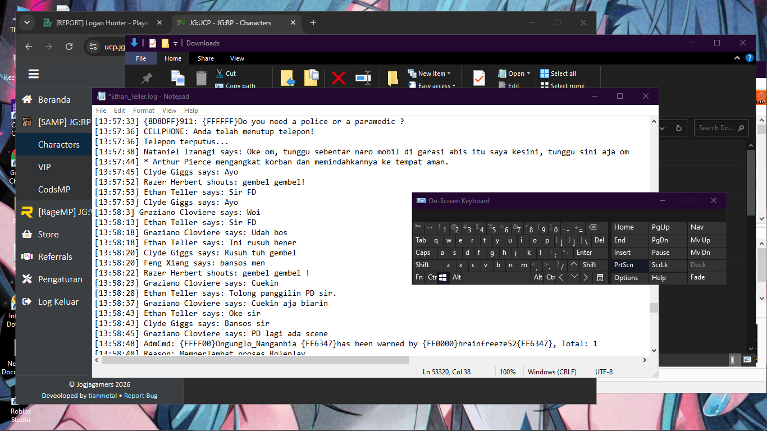Click the context menu key on keyboard

(x=600, y=278)
